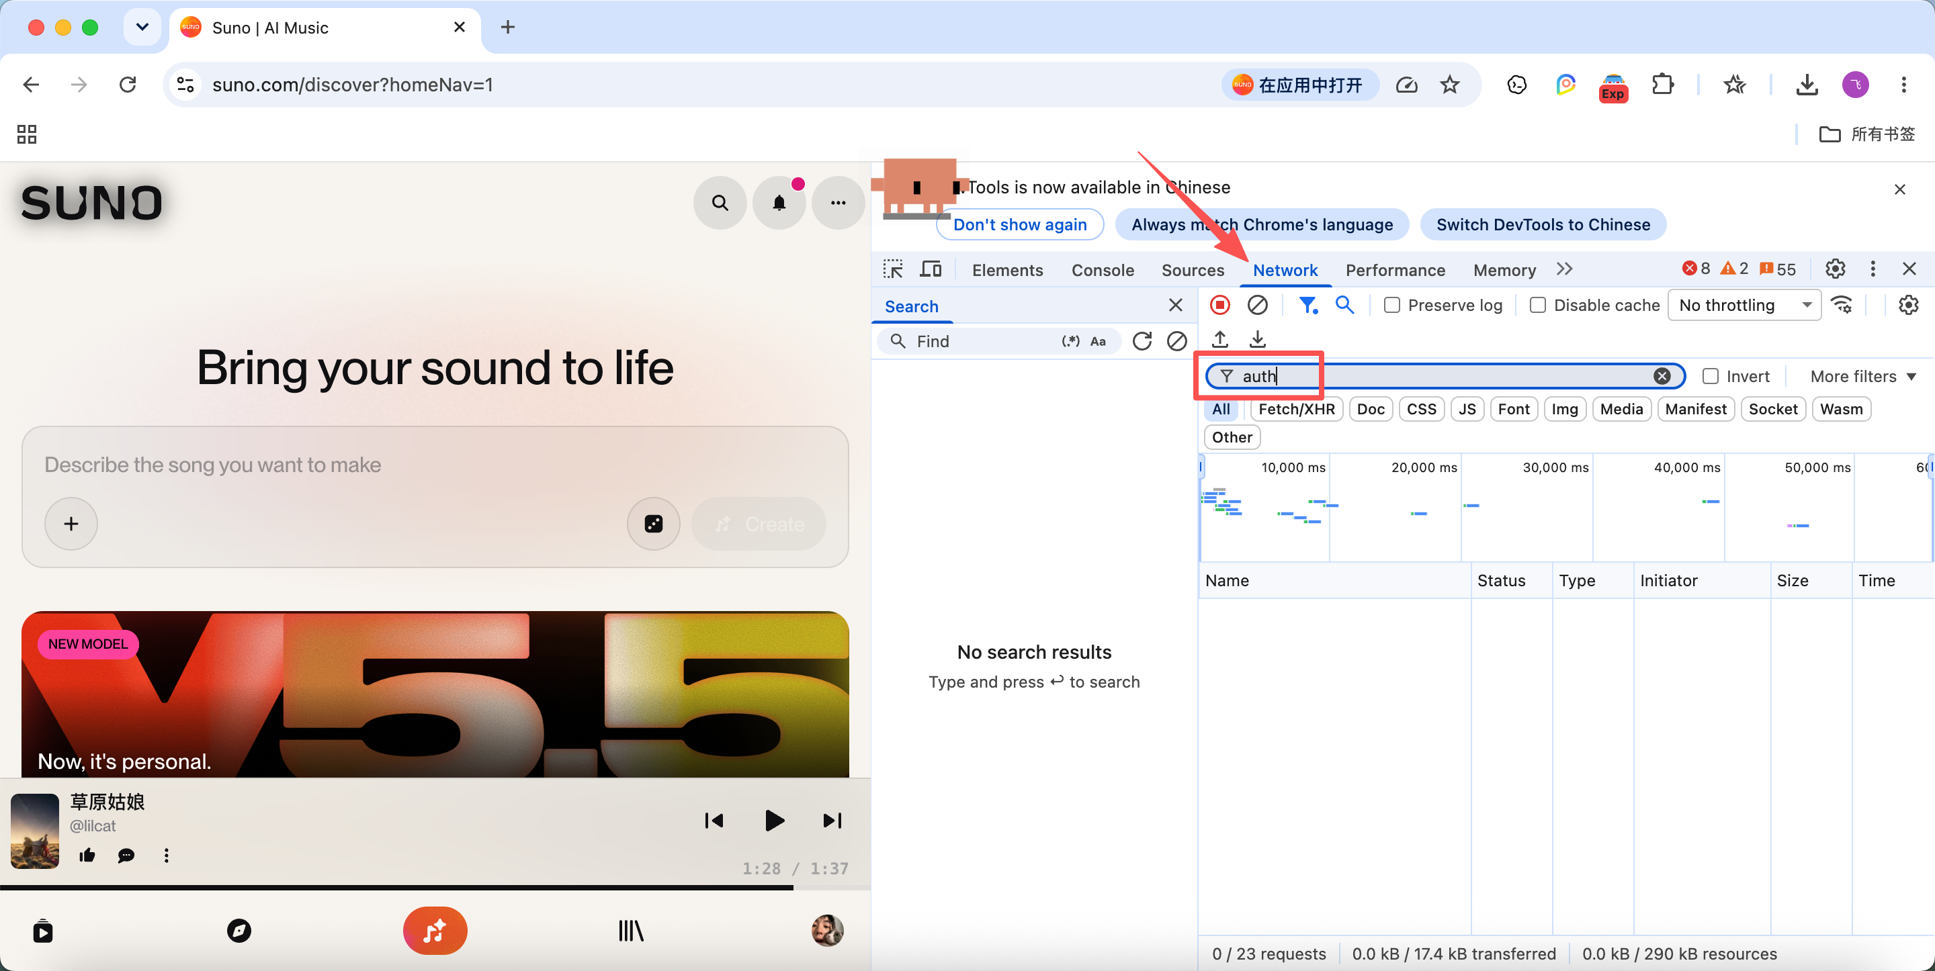This screenshot has width=1935, height=971.
Task: Toggle match case search option
Action: coord(1097,341)
